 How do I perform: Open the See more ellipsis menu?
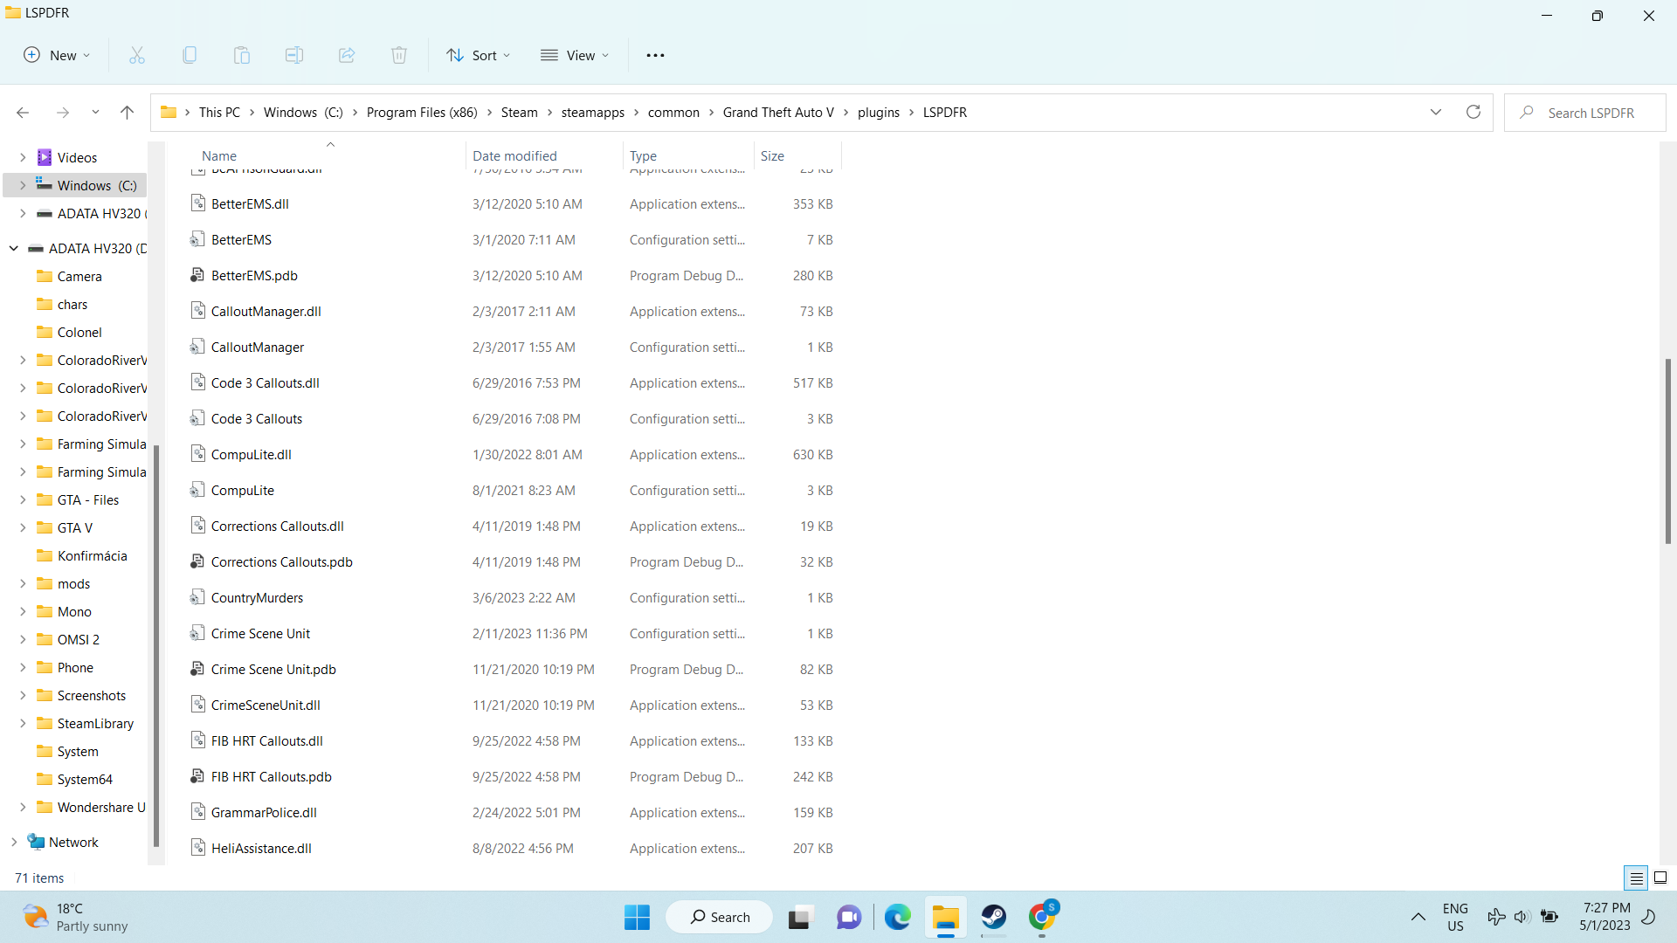655,55
